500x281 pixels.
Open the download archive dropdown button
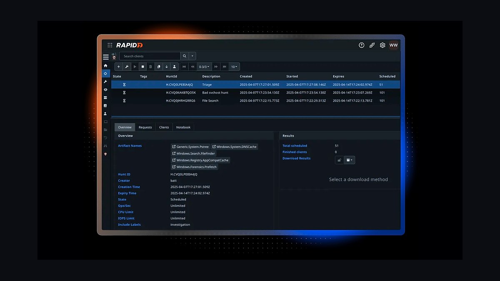coord(349,160)
